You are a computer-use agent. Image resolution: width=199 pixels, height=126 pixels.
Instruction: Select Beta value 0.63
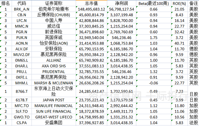click(x=154, y=117)
